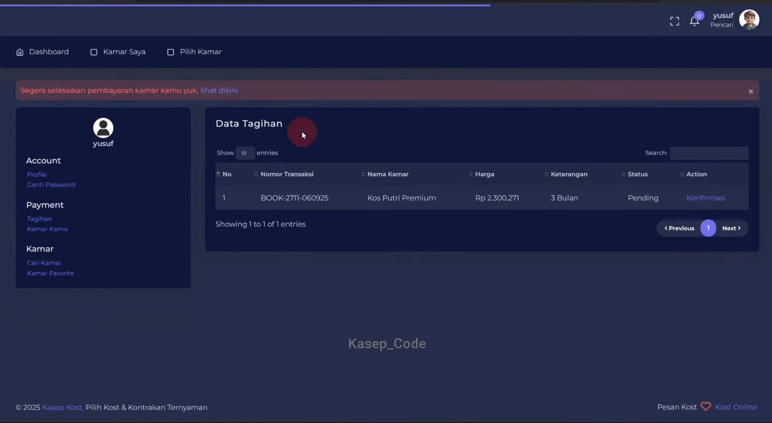Image resolution: width=772 pixels, height=423 pixels.
Task: Click Konfirmasi for BOOK-2711-060925
Action: pos(705,198)
